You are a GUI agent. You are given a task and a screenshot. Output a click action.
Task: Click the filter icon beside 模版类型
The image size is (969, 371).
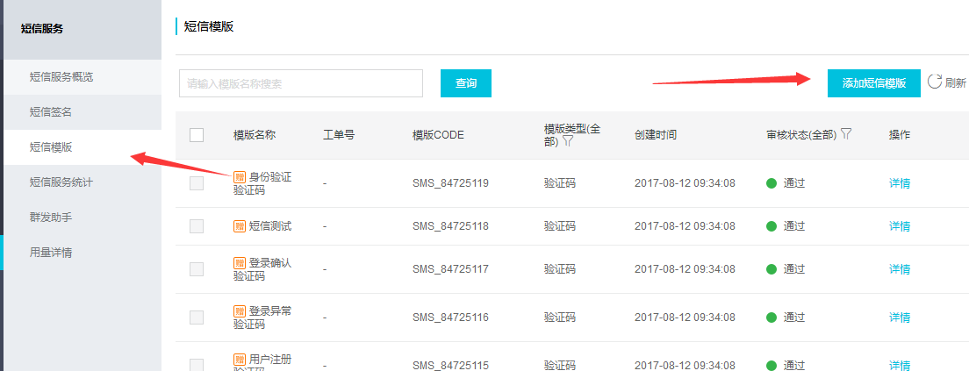[x=568, y=141]
